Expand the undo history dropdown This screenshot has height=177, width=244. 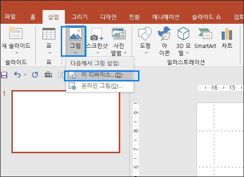click(25, 75)
